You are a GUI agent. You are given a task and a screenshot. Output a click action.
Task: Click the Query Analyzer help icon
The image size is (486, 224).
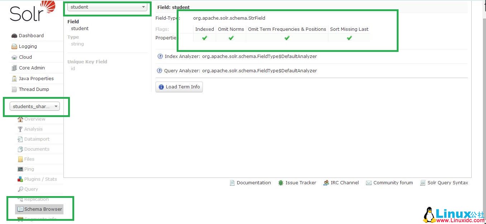click(159, 71)
